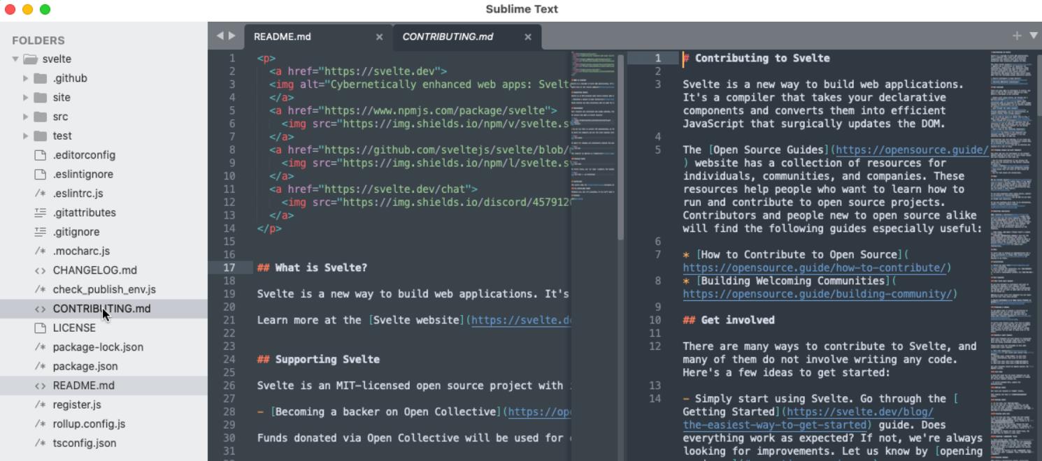Click the CONTRIBUTING.md markup icon in sidebar
Image resolution: width=1042 pixels, height=461 pixels.
40,309
